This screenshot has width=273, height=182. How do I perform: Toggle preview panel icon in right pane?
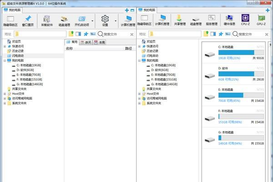(x=213, y=34)
